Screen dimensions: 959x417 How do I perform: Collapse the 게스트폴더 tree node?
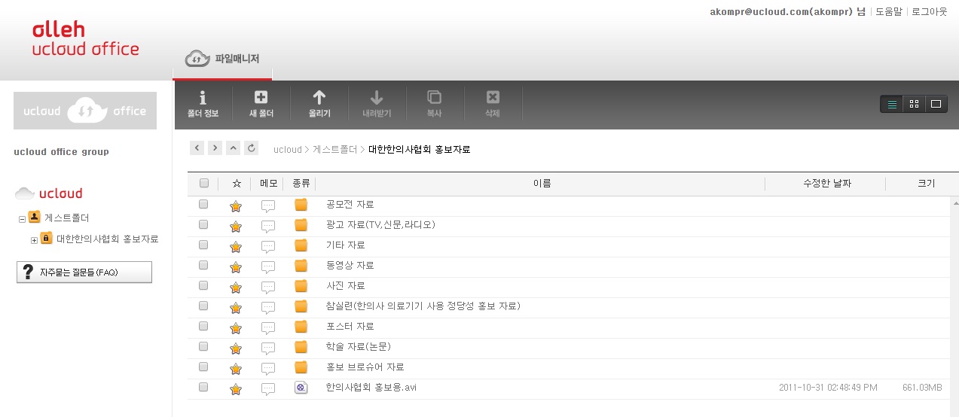[x=23, y=219]
